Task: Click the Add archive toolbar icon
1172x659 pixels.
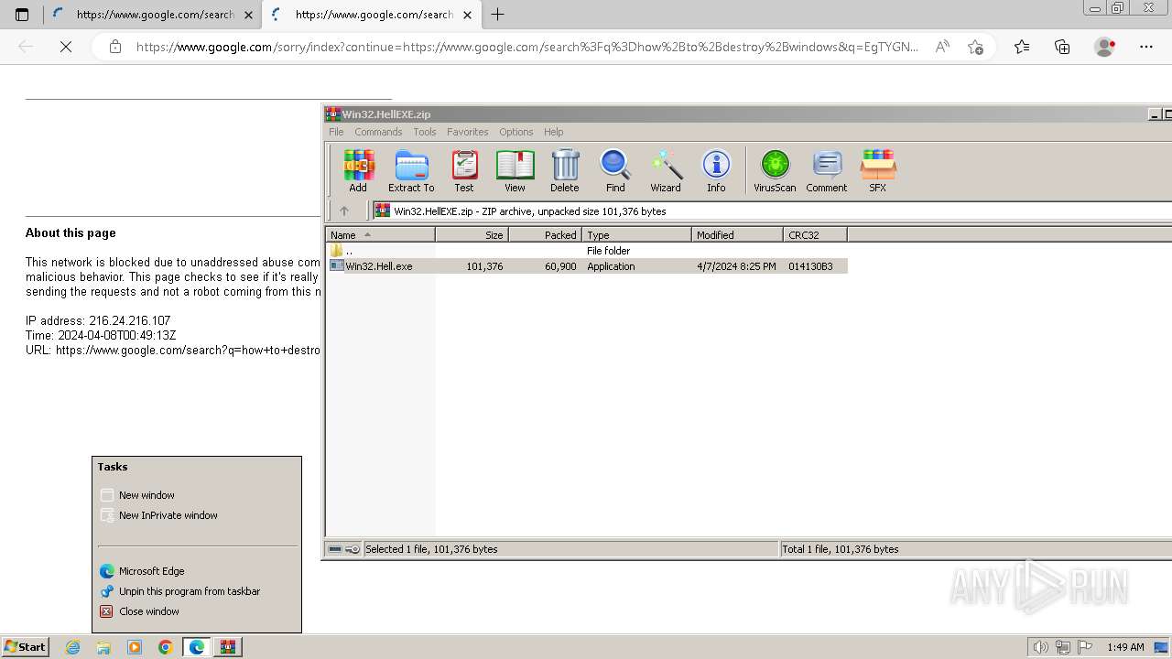Action: 358,171
